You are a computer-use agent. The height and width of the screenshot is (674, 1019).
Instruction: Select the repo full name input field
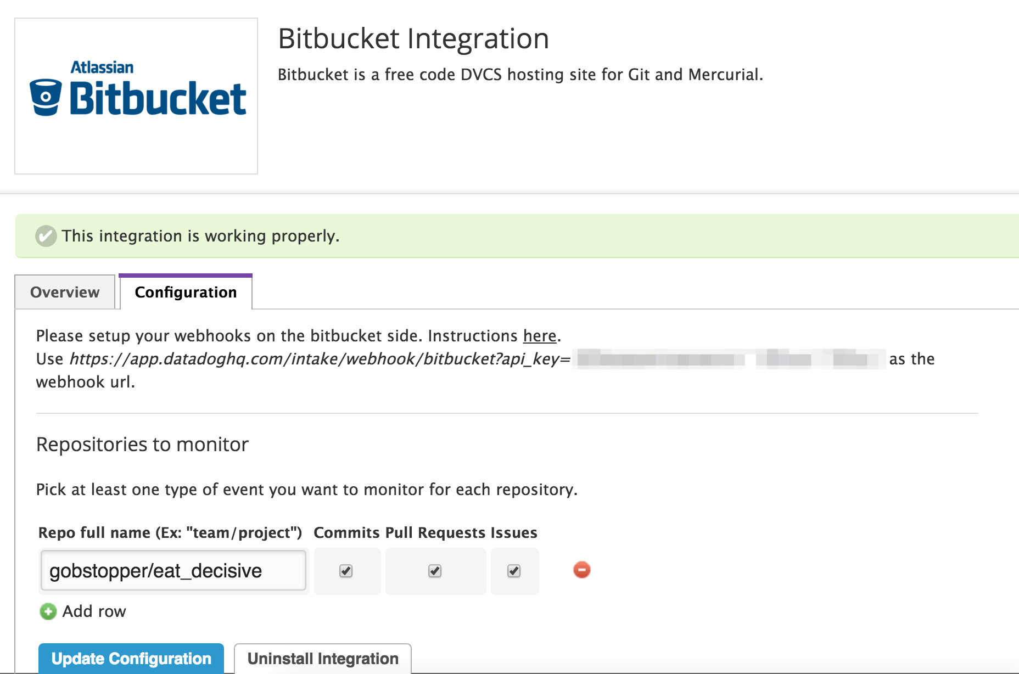(173, 571)
